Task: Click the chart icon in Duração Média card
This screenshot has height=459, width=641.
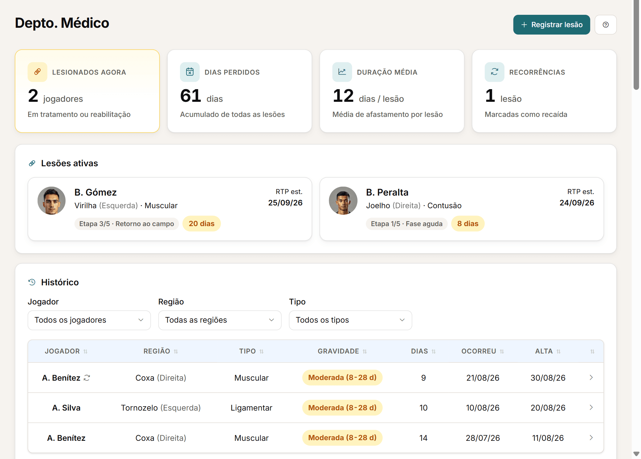Action: click(x=342, y=72)
